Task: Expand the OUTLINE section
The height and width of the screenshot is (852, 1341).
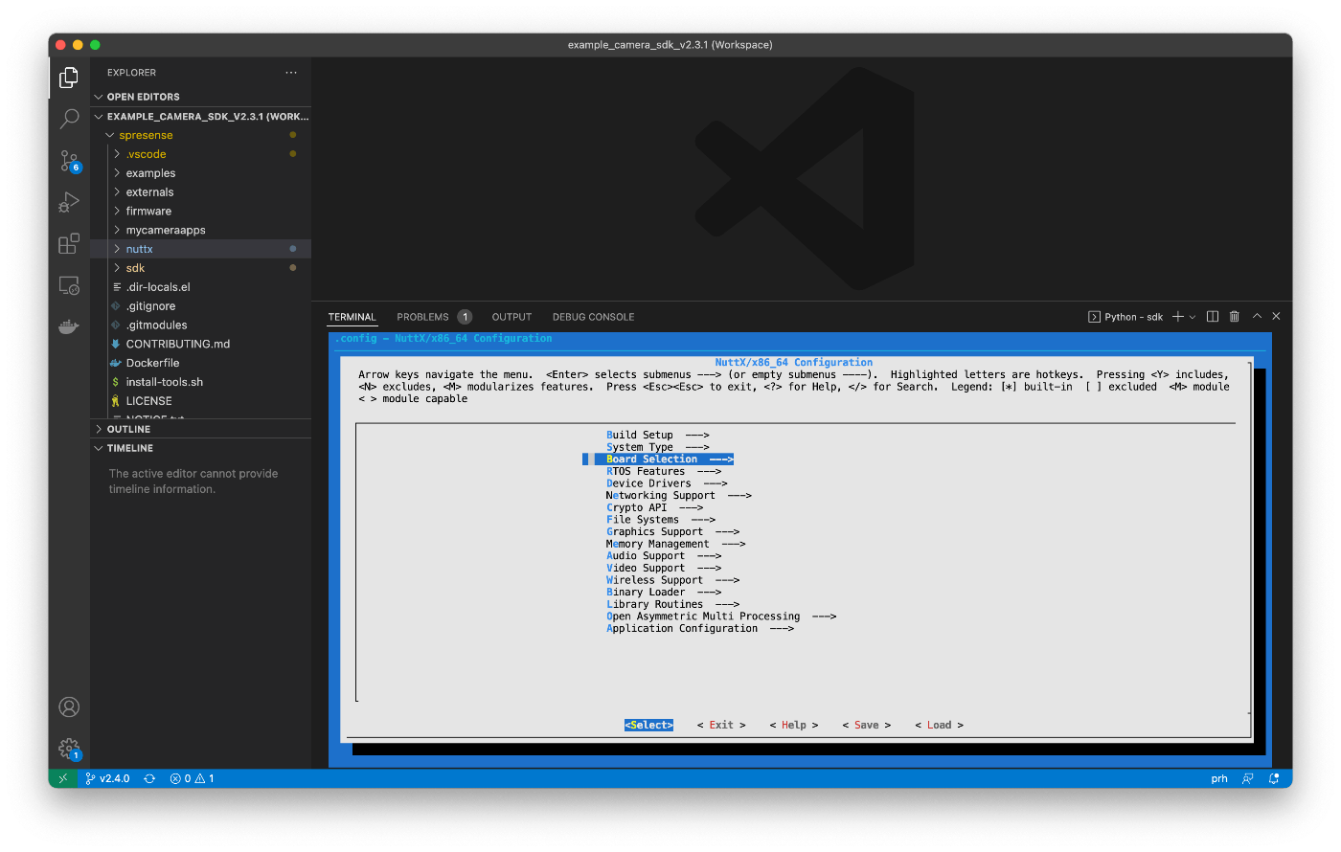Action: [x=201, y=429]
